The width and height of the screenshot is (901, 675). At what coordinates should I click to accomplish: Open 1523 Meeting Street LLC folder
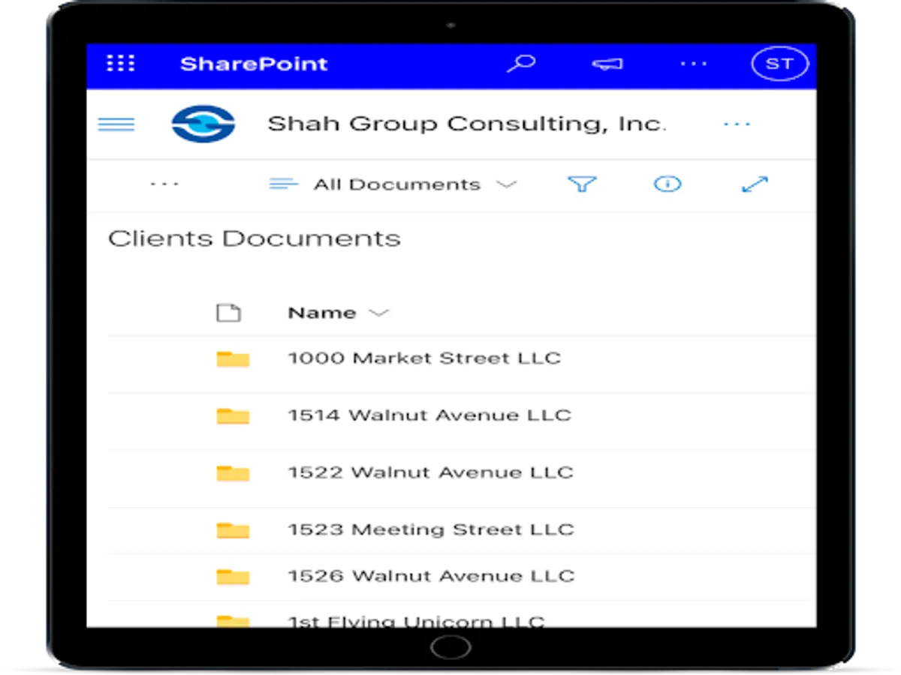click(431, 529)
